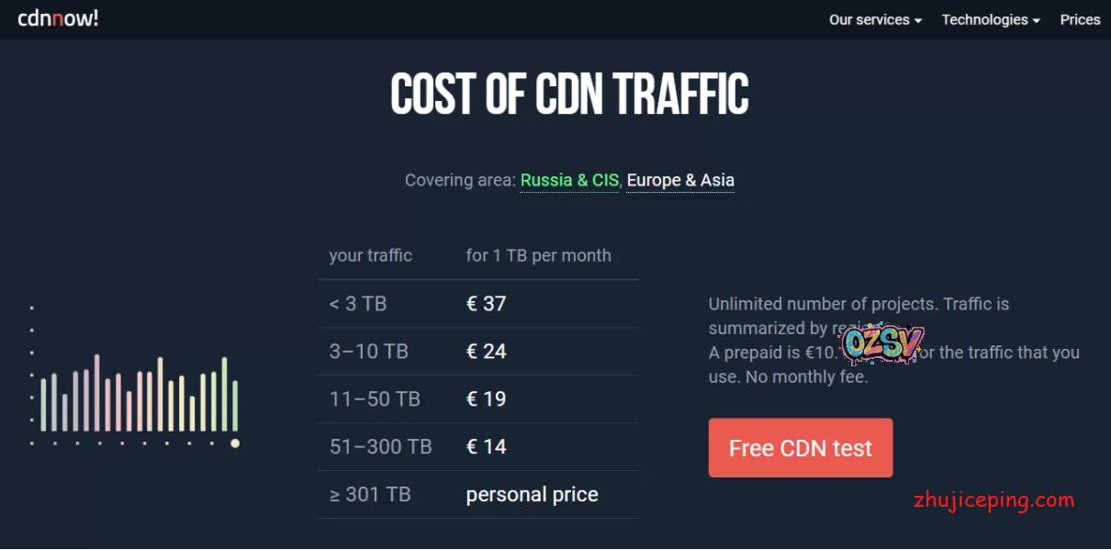Image resolution: width=1111 pixels, height=550 pixels.
Task: Click the zhujiceping.com watermark text
Action: (993, 500)
